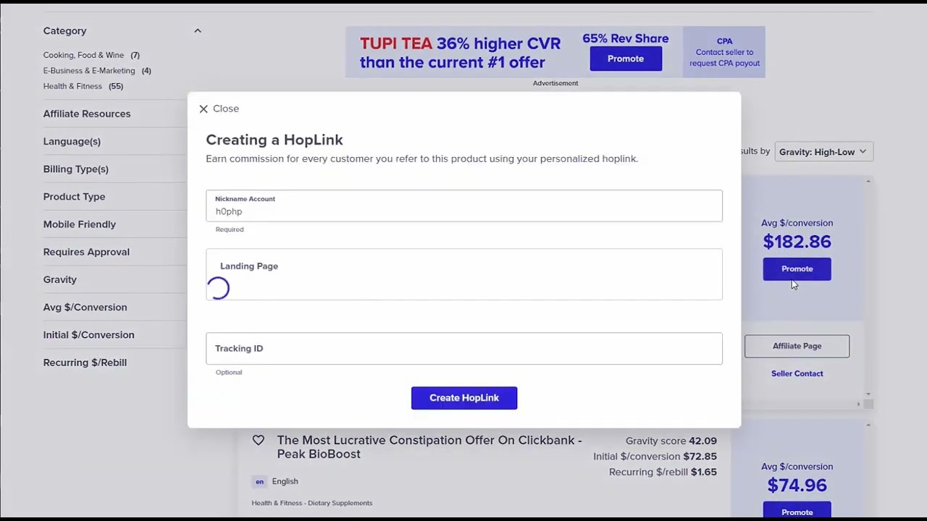The image size is (927, 521).
Task: Favorite the Peak BioBoost offer heart icon
Action: (259, 440)
